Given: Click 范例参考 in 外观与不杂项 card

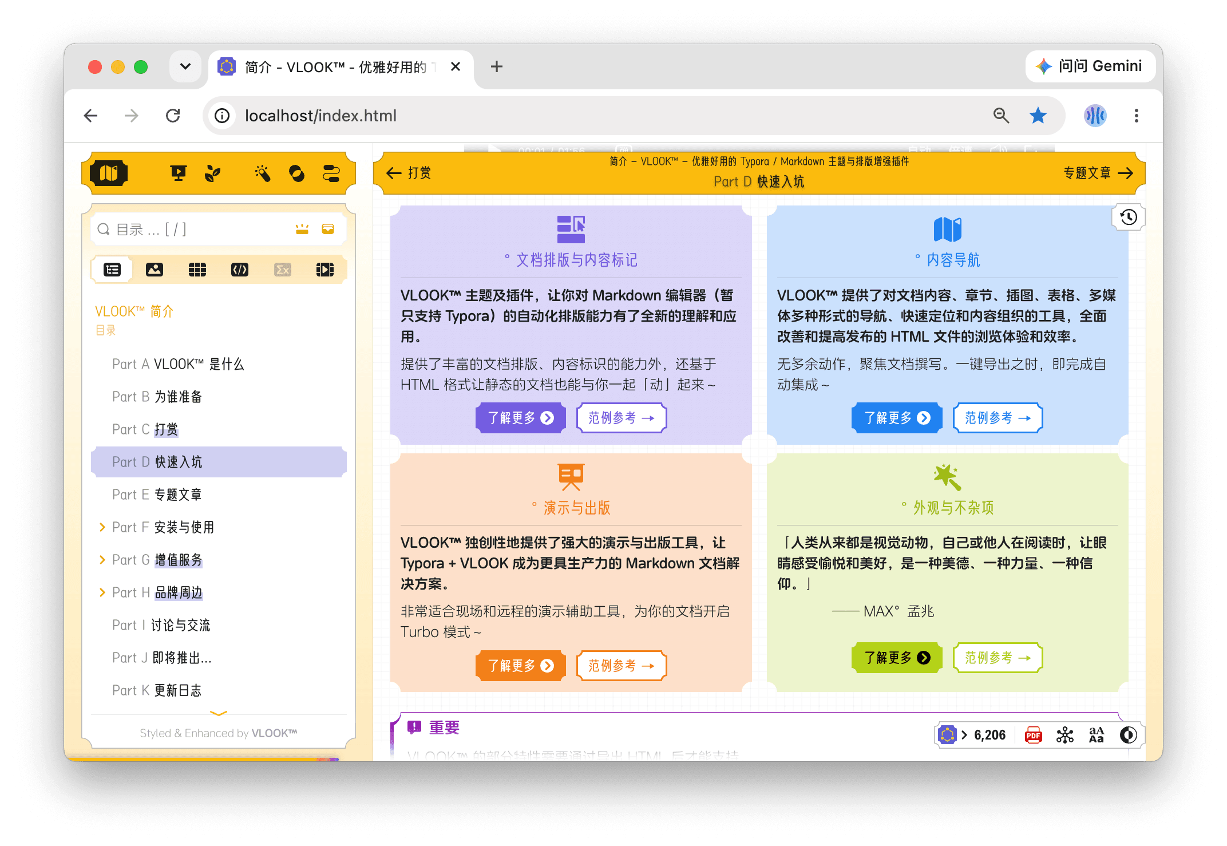Looking at the screenshot, I should (998, 658).
